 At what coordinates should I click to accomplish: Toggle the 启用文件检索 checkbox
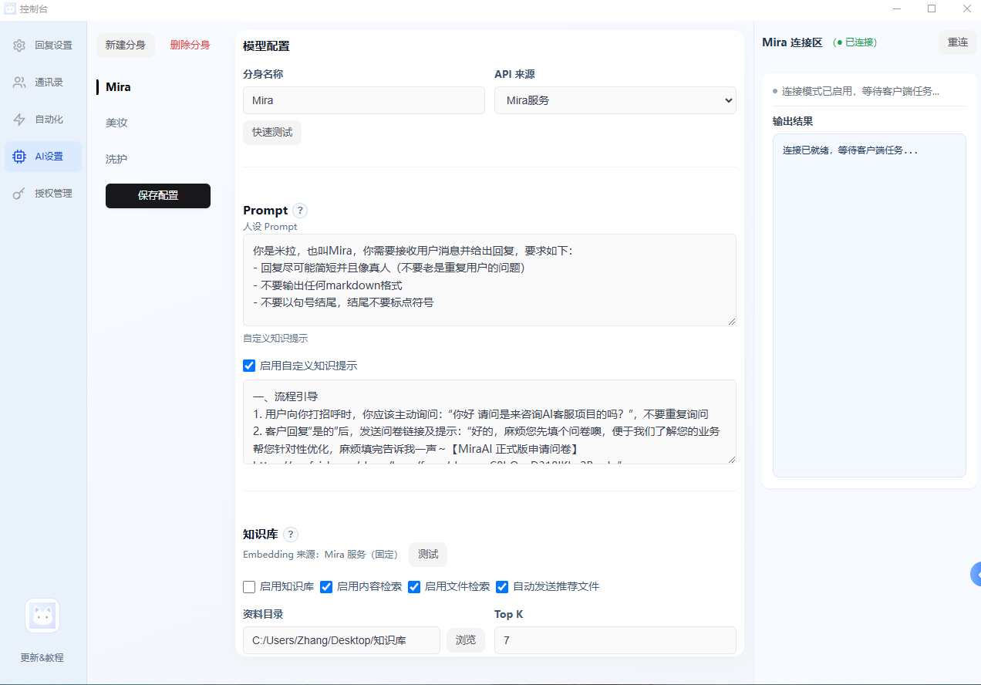(x=414, y=587)
